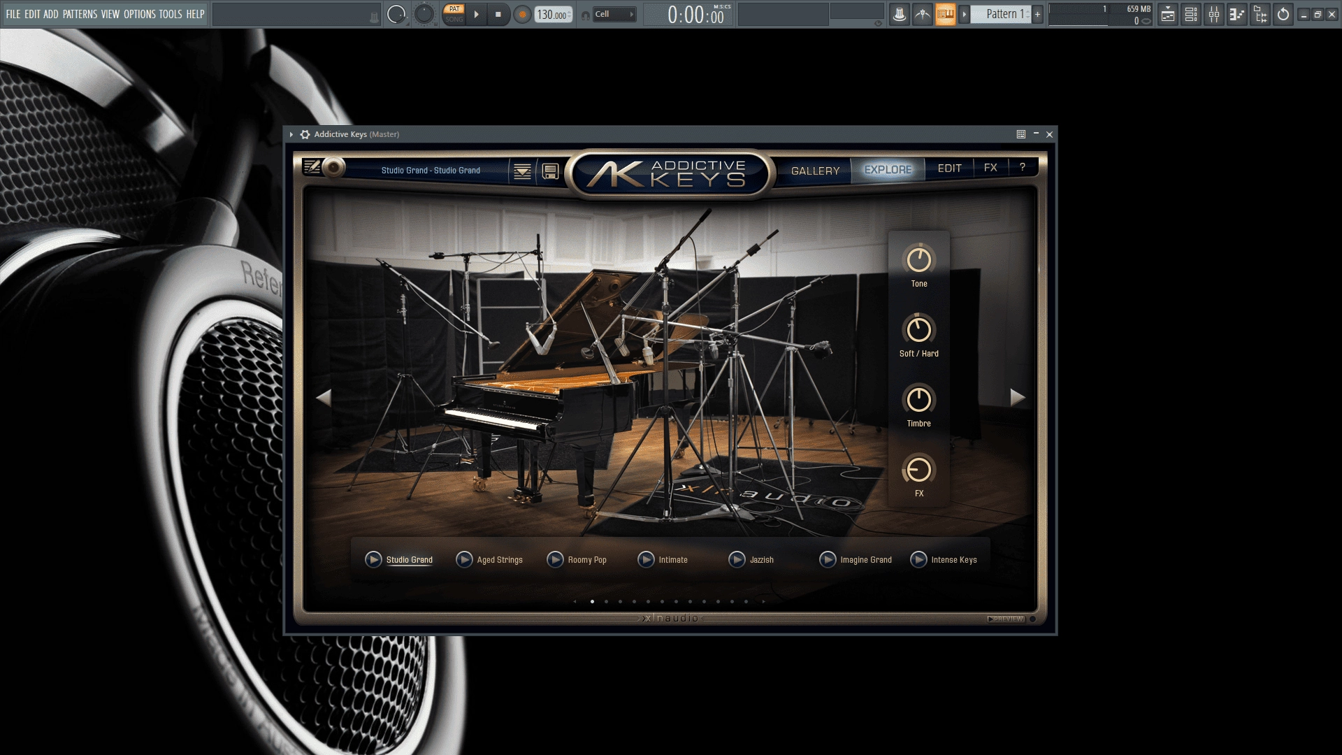Open the Cell snap dropdown

(614, 14)
